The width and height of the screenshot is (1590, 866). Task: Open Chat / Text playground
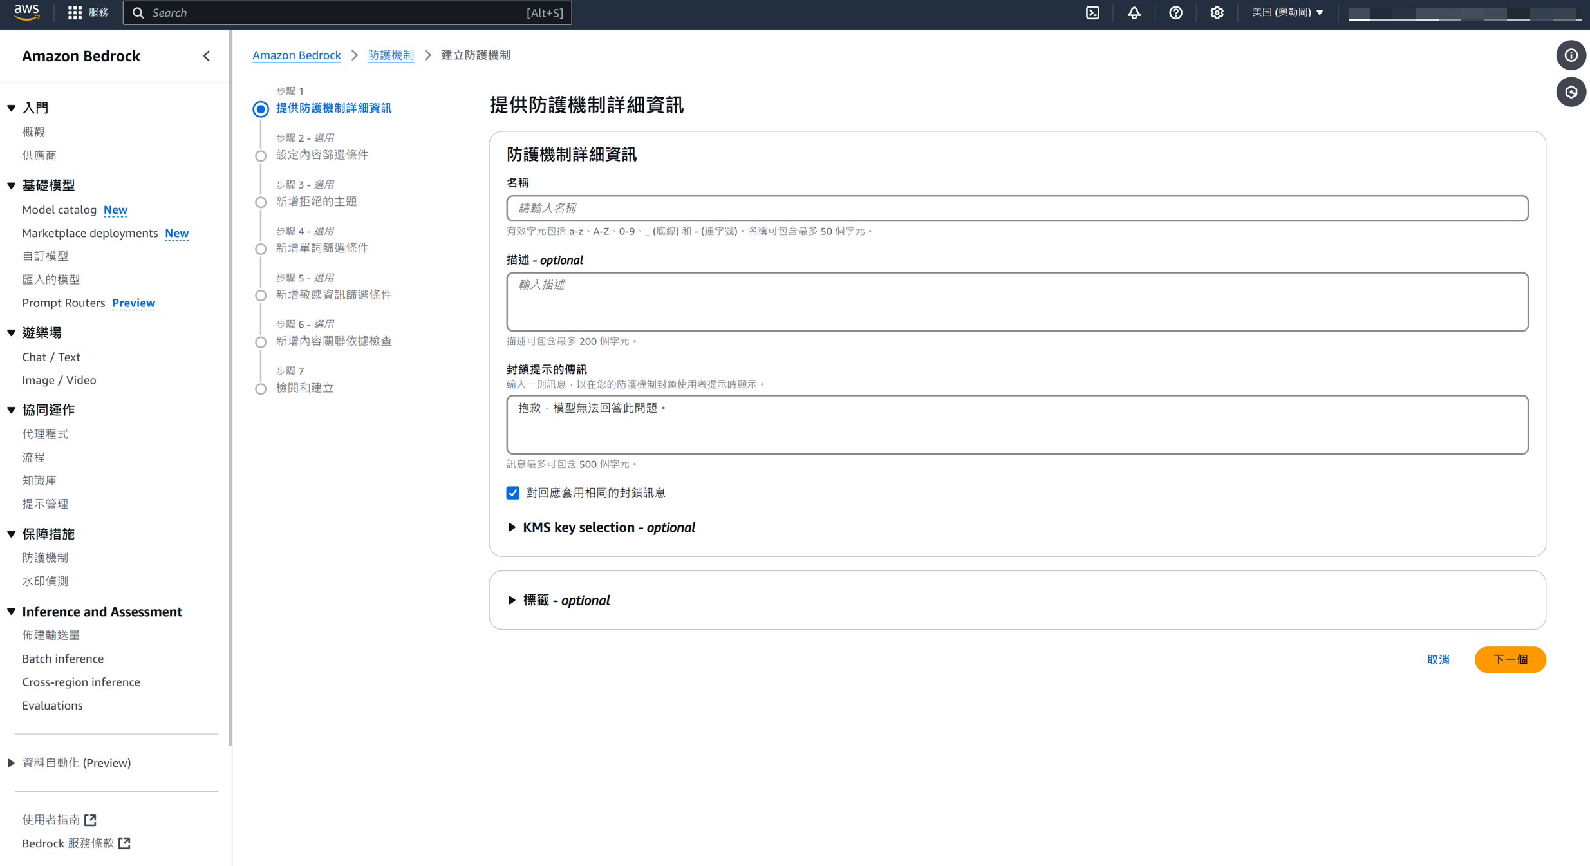click(x=51, y=357)
